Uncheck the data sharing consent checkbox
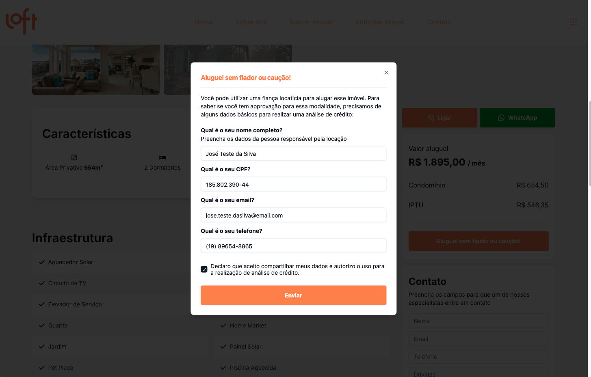Screen dimensions: 591x377 [204, 269]
